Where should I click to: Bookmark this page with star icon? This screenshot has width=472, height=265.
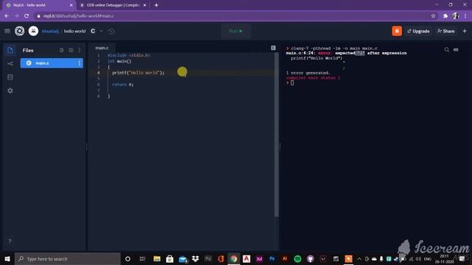click(433, 15)
